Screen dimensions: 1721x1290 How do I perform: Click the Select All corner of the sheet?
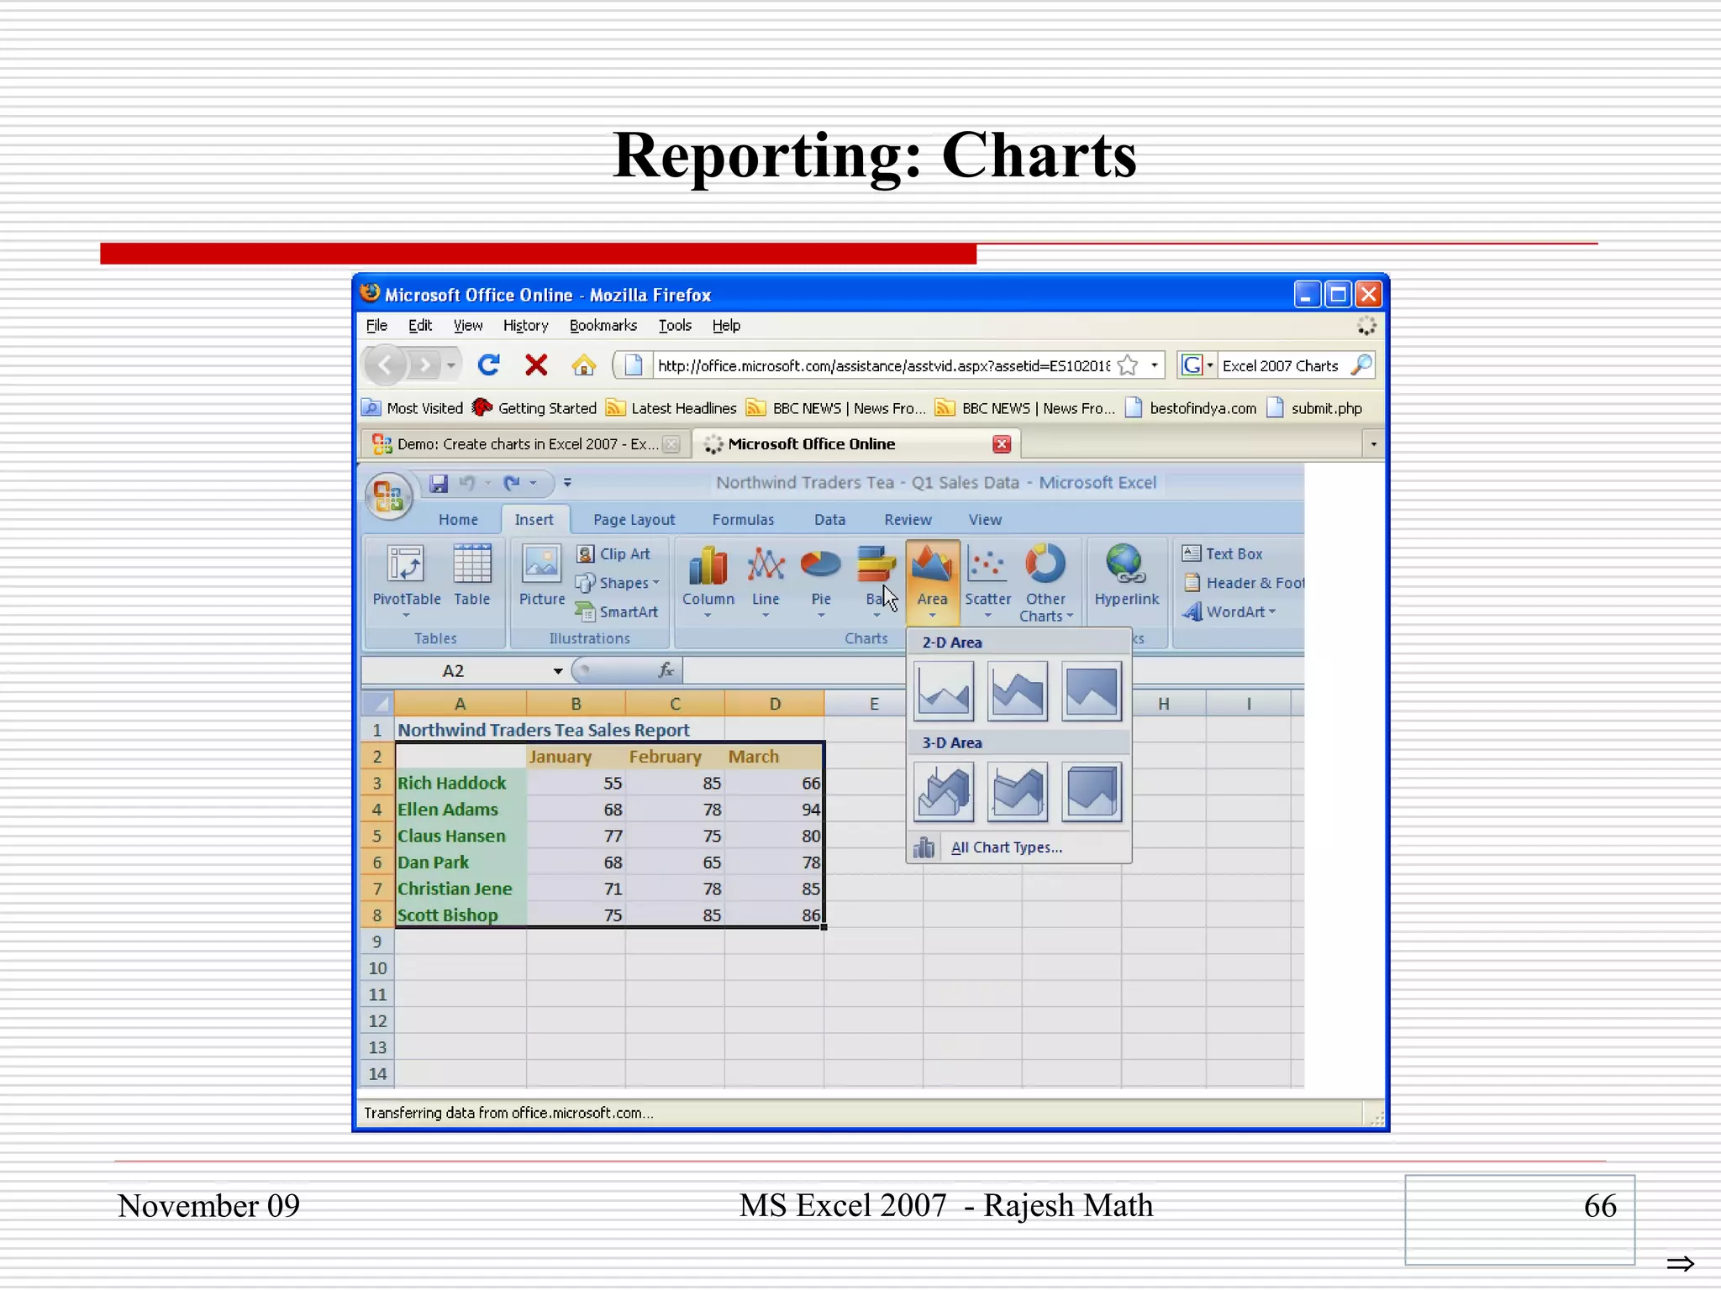click(x=378, y=703)
